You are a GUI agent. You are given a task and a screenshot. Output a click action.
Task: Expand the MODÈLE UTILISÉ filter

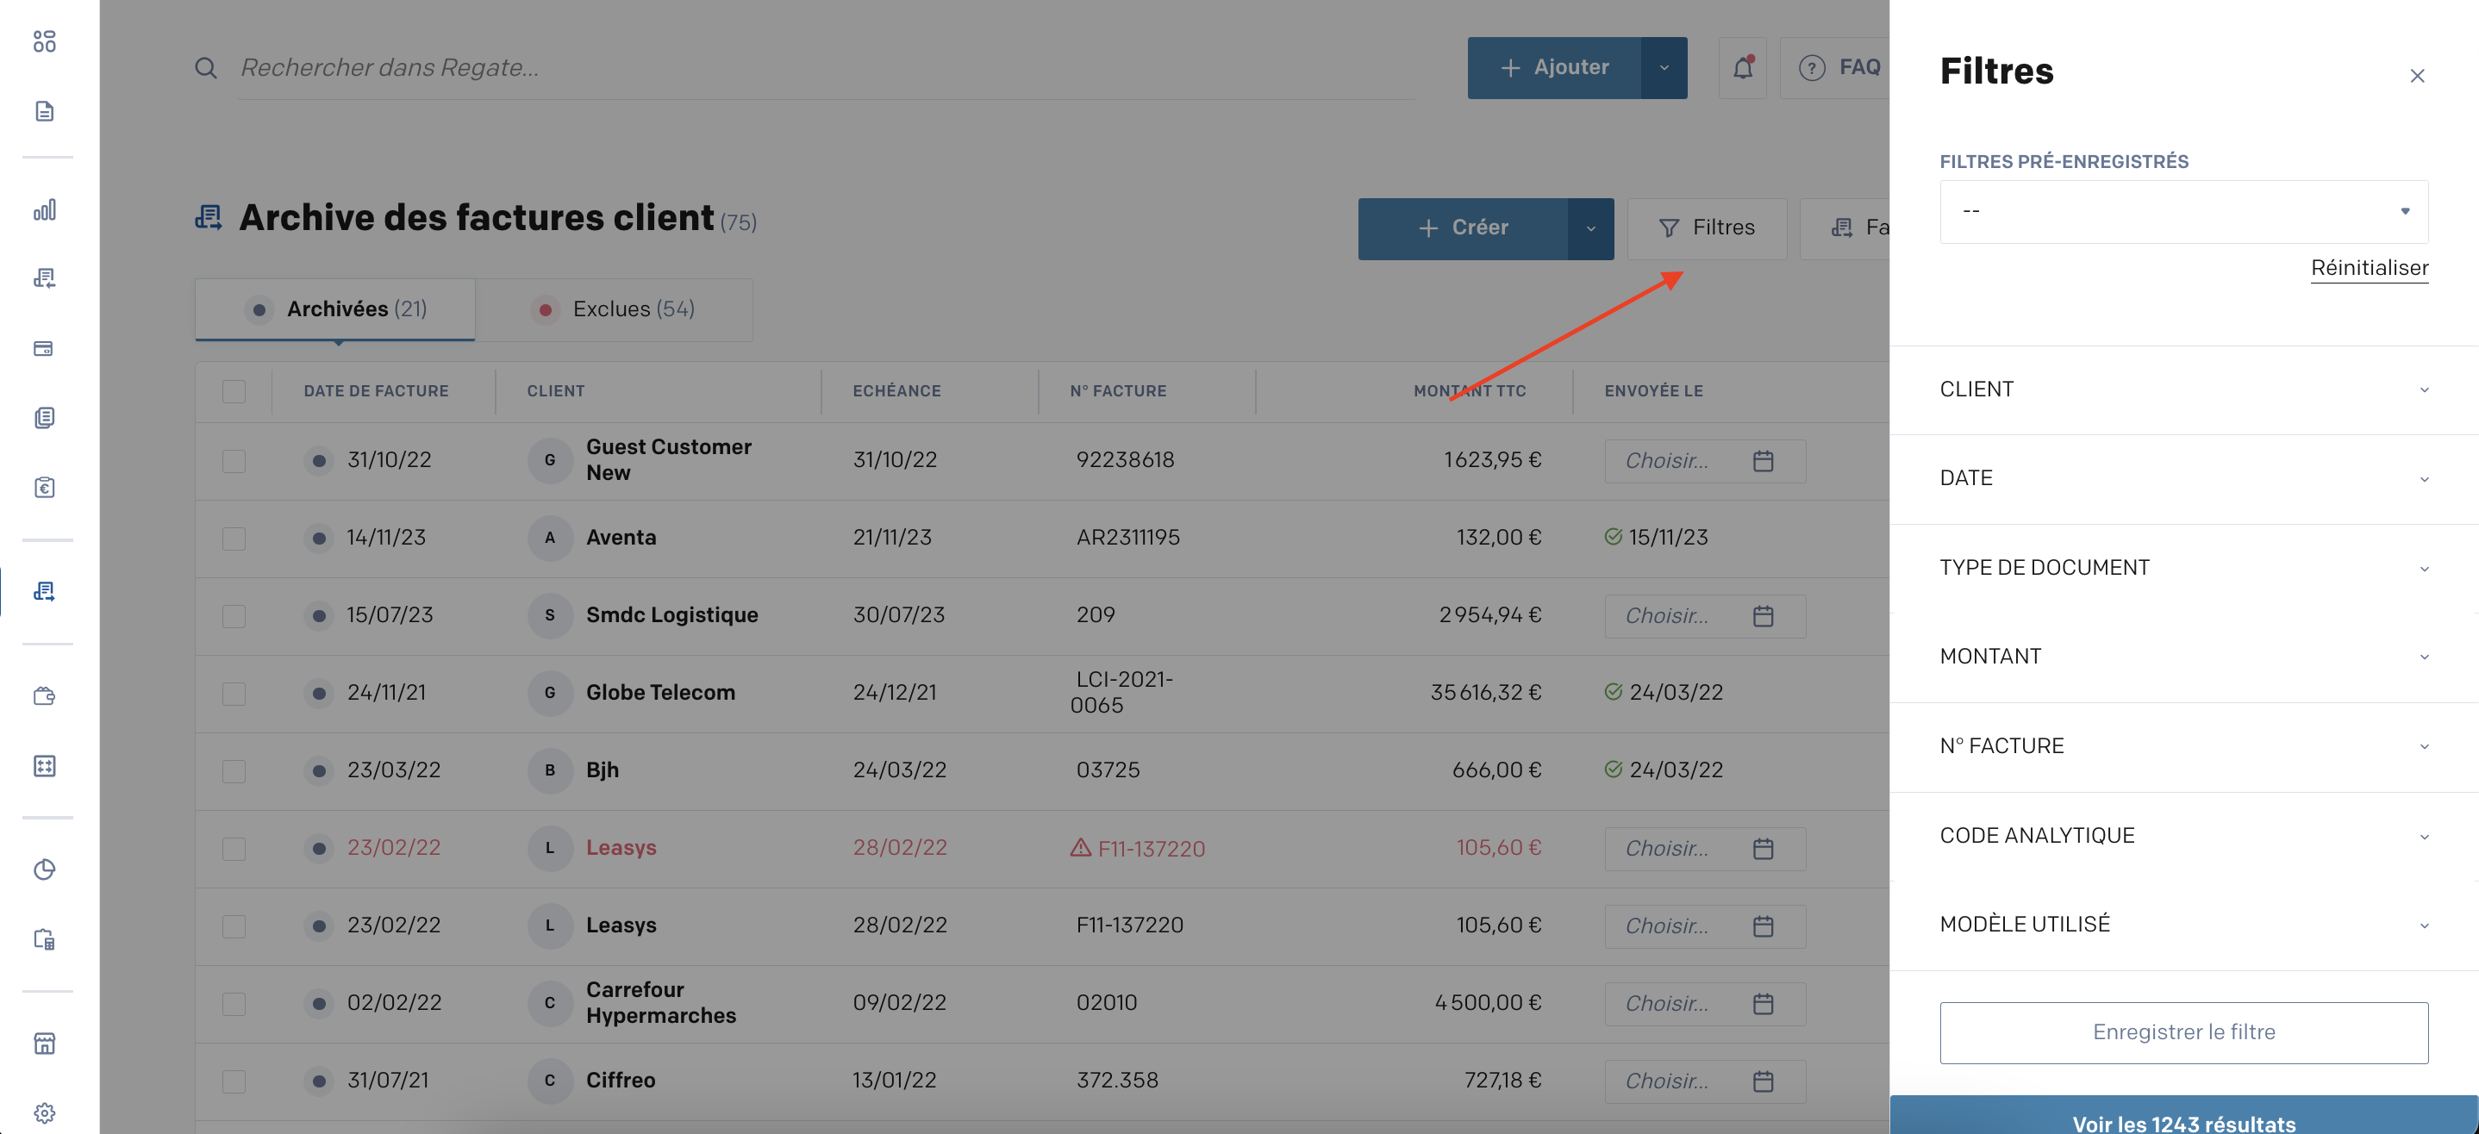tap(2182, 925)
